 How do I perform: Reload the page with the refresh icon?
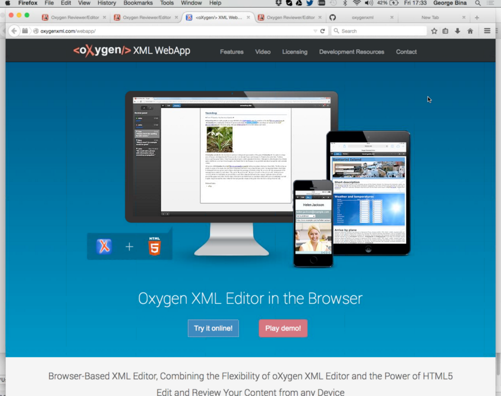tap(322, 31)
